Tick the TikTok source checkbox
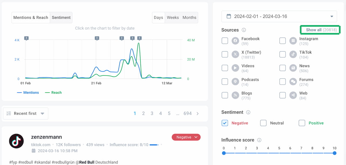 [283, 54]
